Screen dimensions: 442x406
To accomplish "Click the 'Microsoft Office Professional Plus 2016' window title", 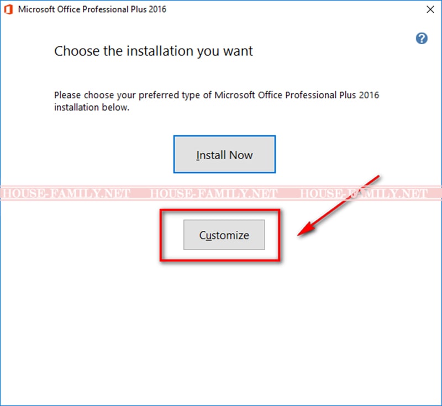I will pos(92,9).
